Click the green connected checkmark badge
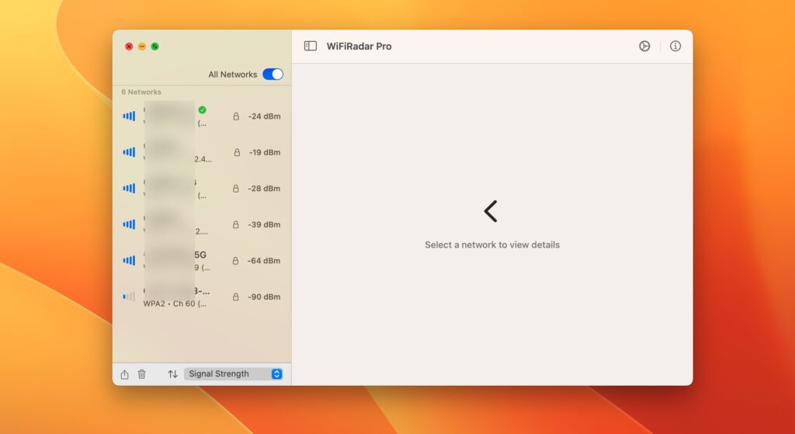Image resolution: width=795 pixels, height=434 pixels. 203,109
